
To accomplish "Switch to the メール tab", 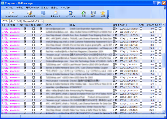I will pos(5,21).
